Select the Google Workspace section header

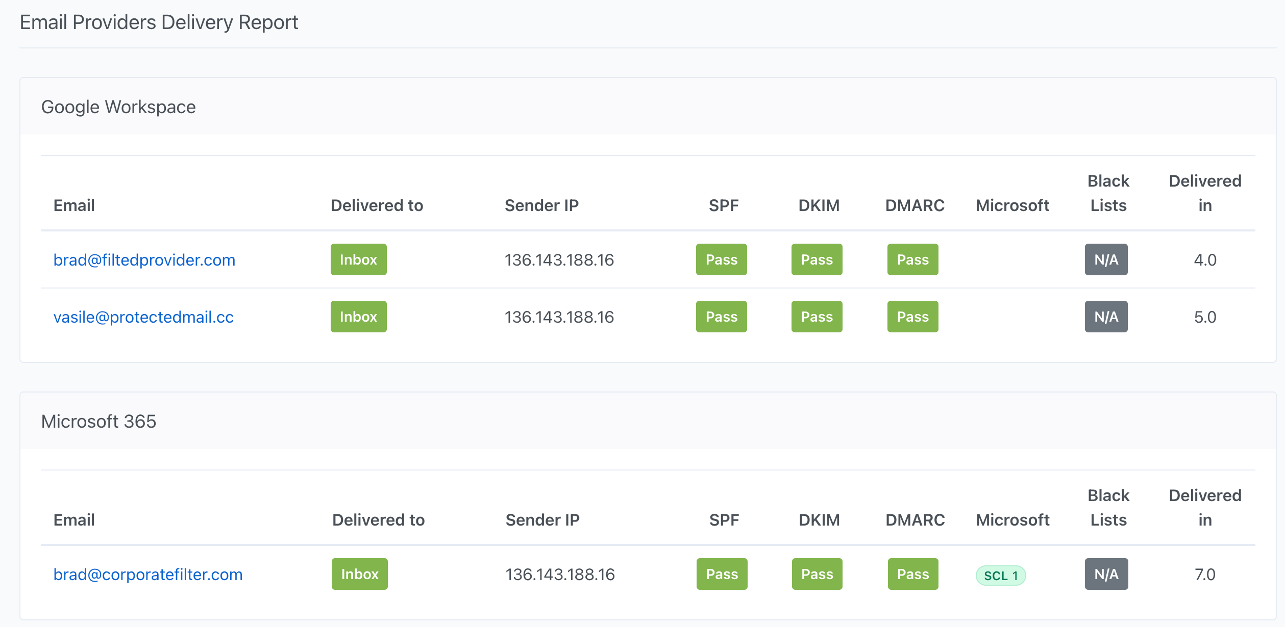pyautogui.click(x=118, y=107)
